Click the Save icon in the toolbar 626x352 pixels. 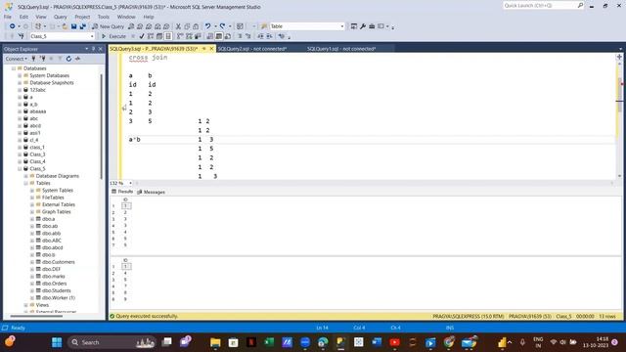74,26
